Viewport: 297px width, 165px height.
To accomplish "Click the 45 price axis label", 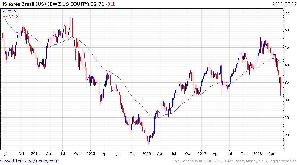I will coord(287,47).
